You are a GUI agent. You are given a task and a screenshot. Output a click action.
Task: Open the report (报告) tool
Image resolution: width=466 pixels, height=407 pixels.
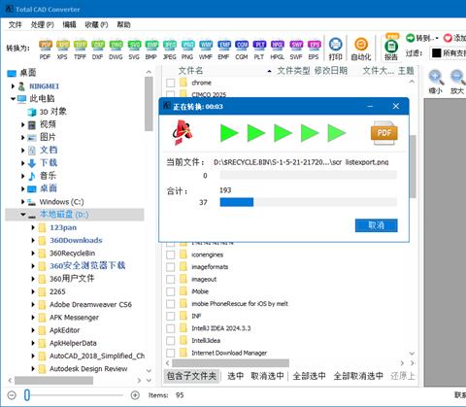(x=391, y=48)
